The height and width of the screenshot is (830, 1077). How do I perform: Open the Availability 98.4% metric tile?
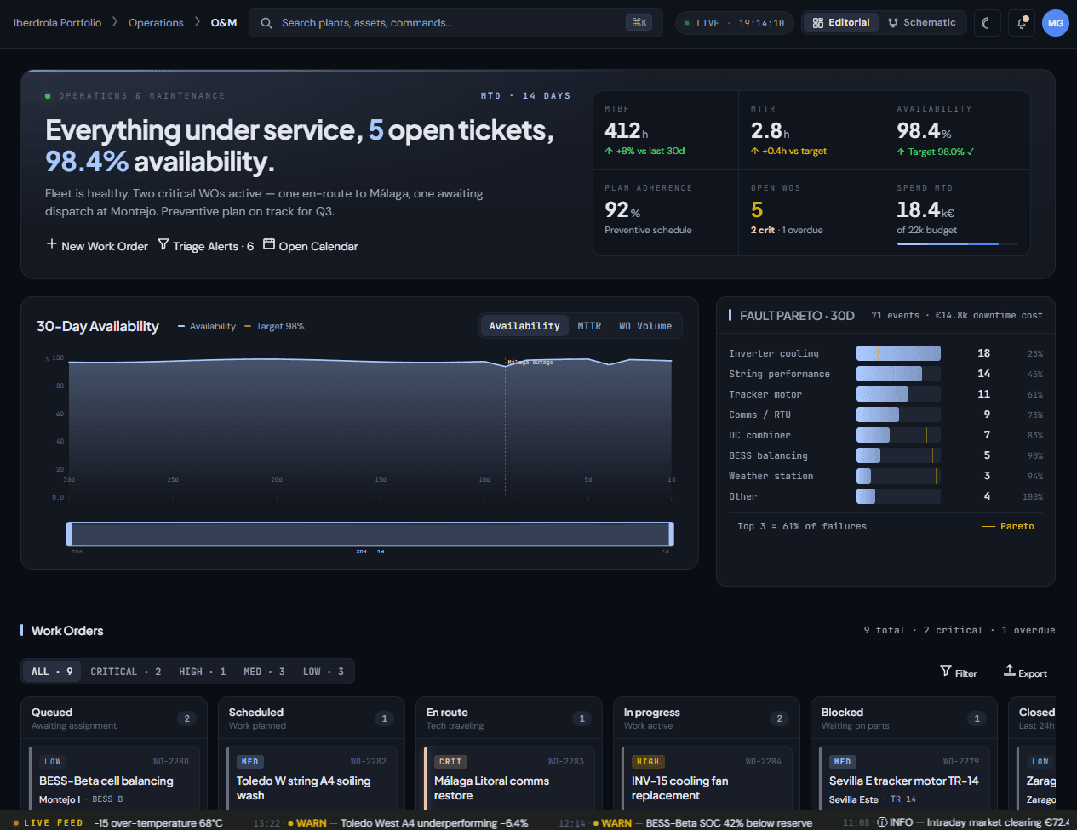[958, 131]
